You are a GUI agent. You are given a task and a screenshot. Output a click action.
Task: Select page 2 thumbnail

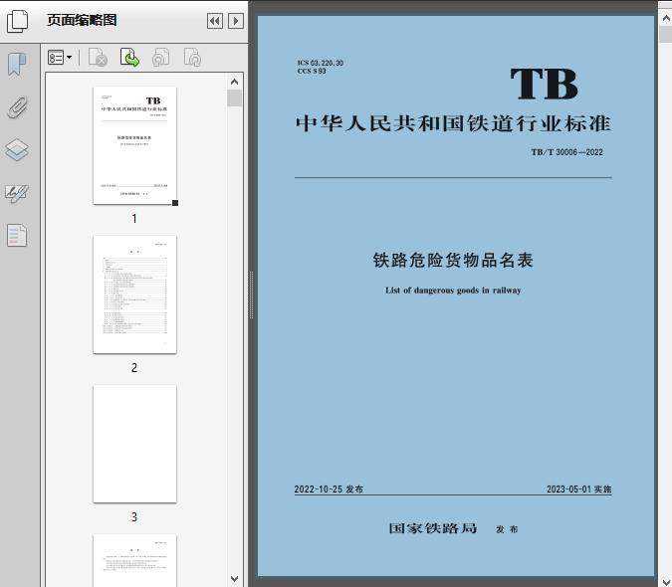click(134, 294)
